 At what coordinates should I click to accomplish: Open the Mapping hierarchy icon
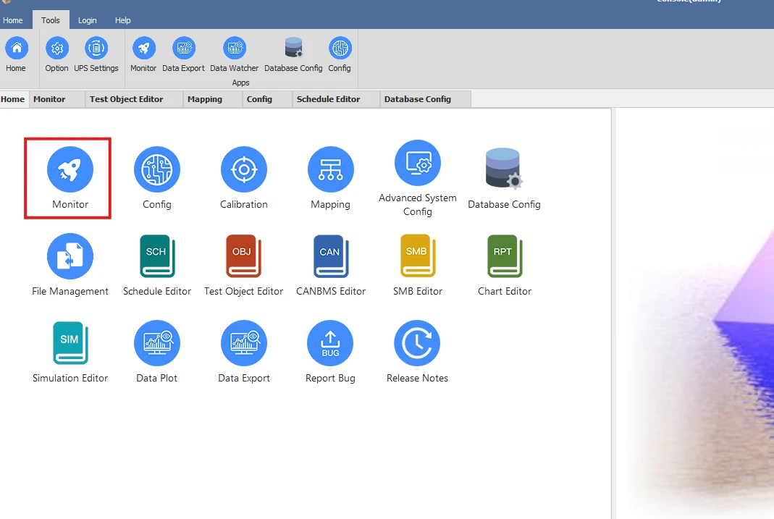pyautogui.click(x=331, y=169)
